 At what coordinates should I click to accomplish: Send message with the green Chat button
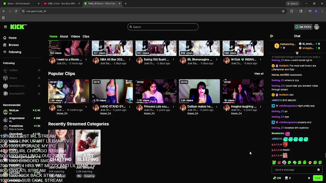pyautogui.click(x=318, y=178)
